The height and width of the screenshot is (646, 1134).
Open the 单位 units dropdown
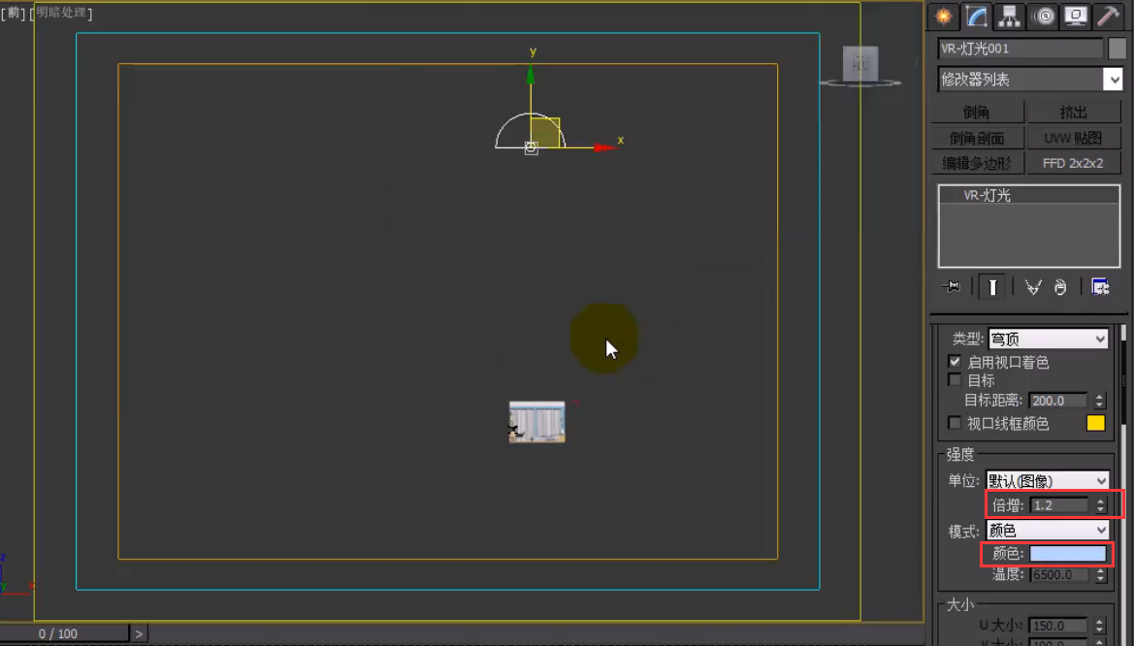pos(1048,480)
